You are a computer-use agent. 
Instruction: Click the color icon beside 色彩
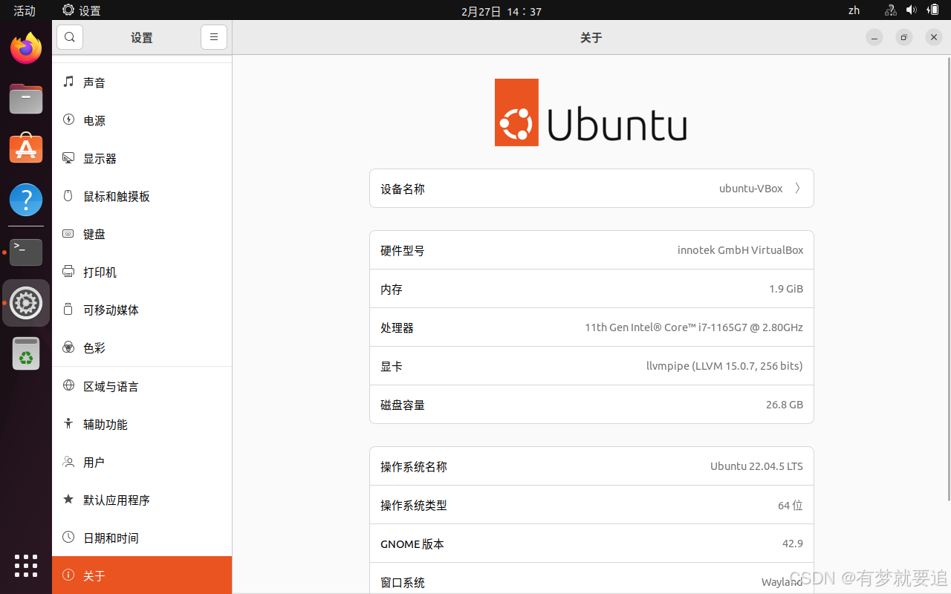pyautogui.click(x=68, y=347)
